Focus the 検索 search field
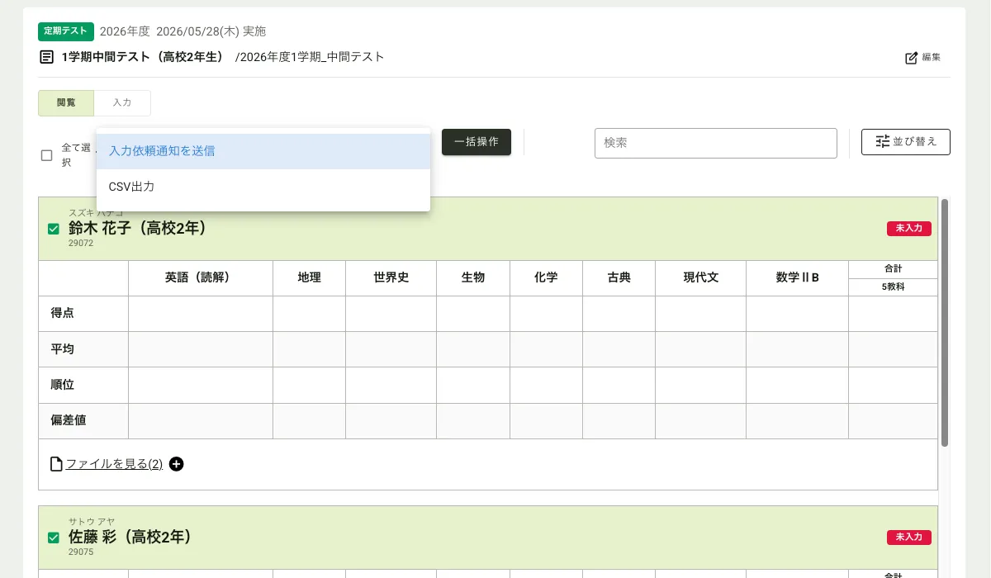This screenshot has height=578, width=991. [715, 143]
